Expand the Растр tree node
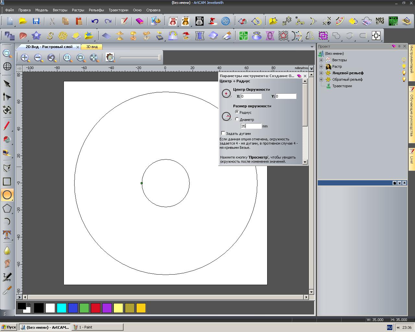Screen dimensions: 415x332 pyautogui.click(x=321, y=66)
